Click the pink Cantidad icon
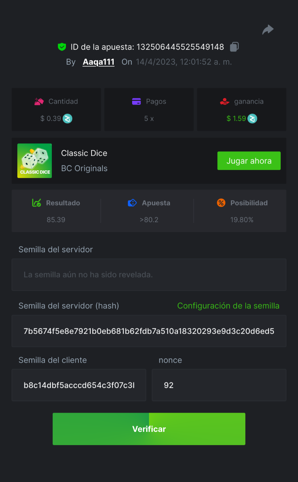The image size is (298, 482). pyautogui.click(x=39, y=102)
